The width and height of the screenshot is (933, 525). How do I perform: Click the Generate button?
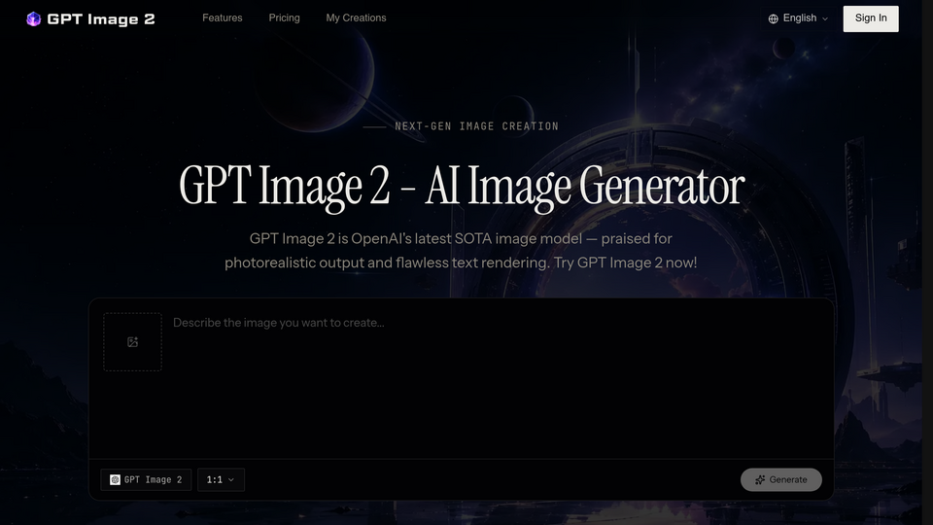tap(780, 479)
